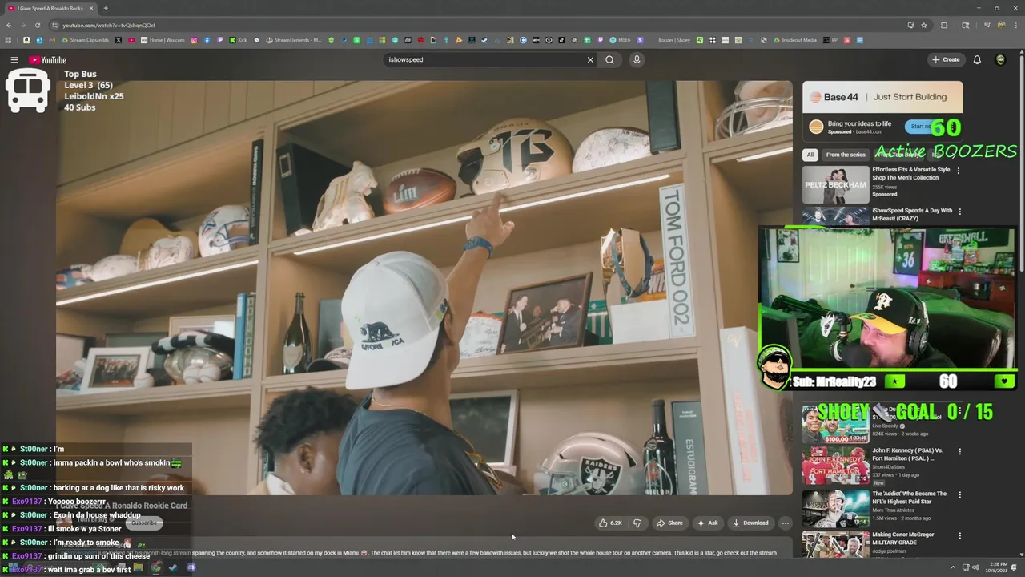This screenshot has height=577, width=1025.
Task: Open more actions ellipsis under video
Action: pos(785,523)
